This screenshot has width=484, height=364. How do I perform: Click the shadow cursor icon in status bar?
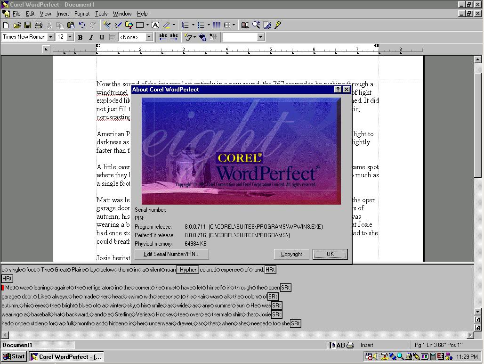[x=332, y=345]
